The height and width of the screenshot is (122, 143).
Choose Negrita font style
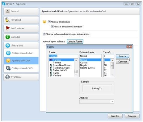(90, 65)
